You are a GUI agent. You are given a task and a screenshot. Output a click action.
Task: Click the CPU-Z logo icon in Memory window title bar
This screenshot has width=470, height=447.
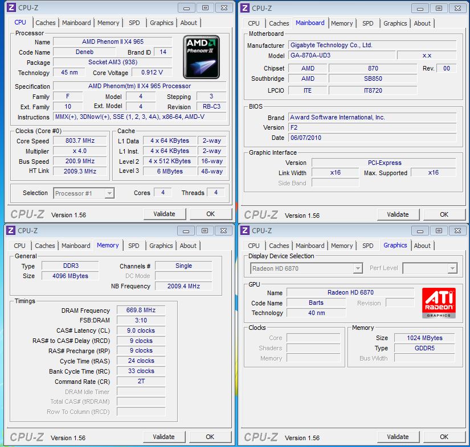(10, 230)
